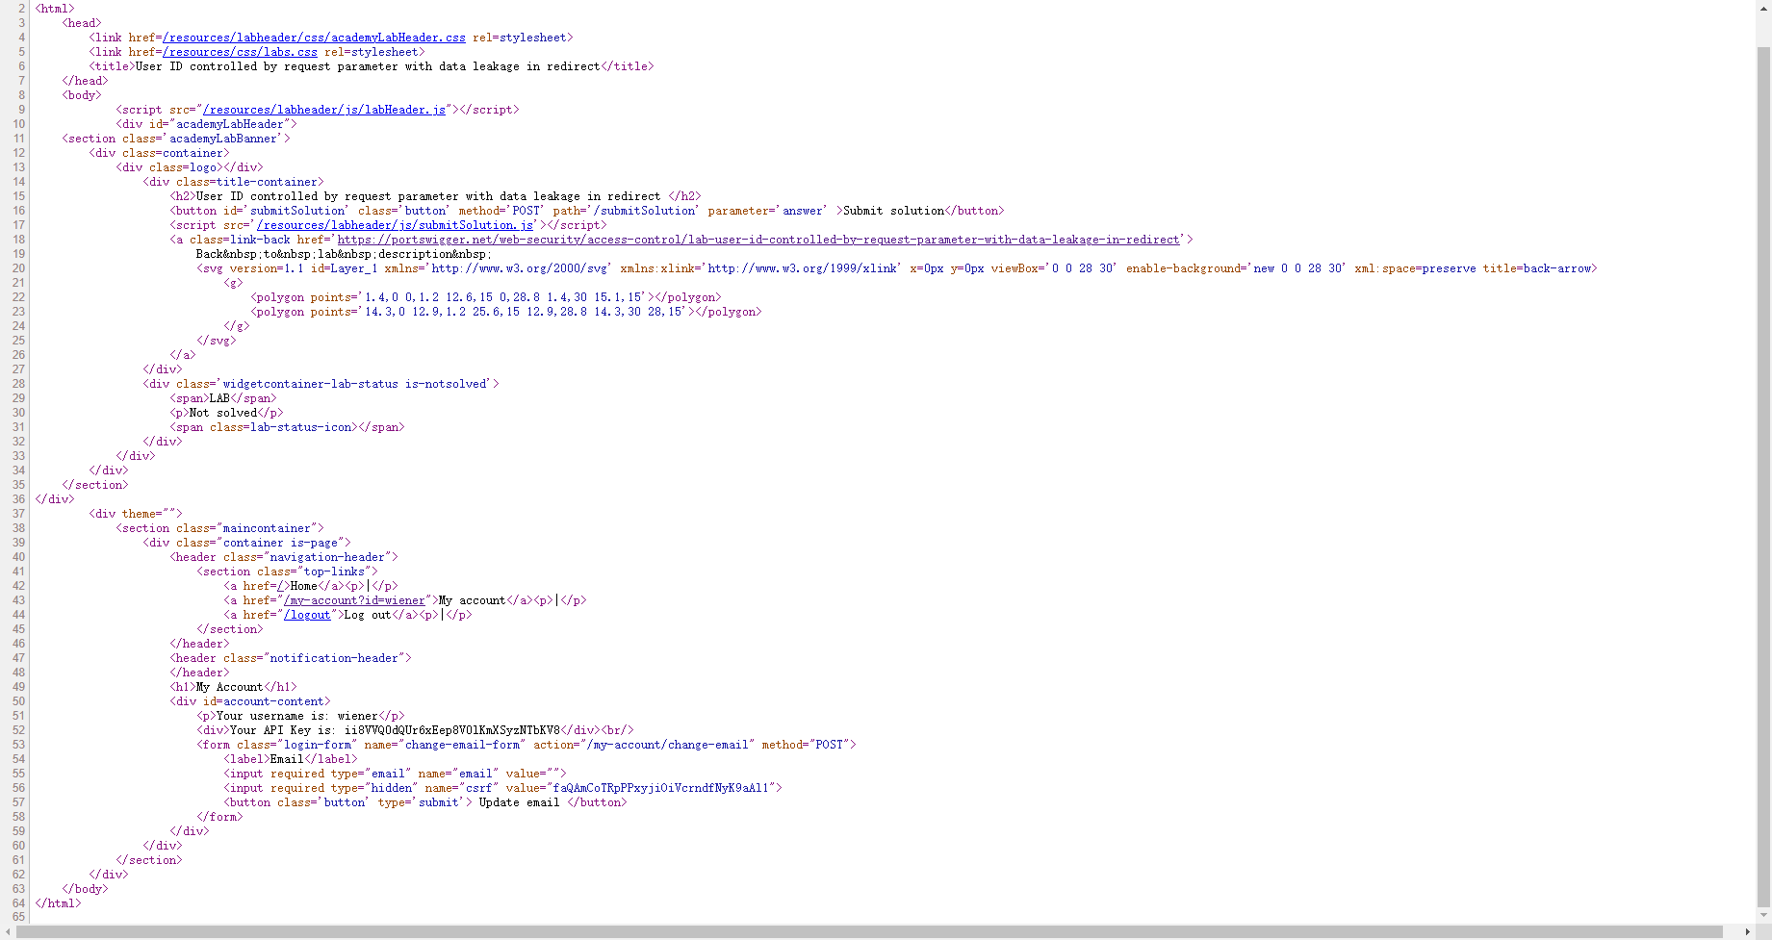Click the closing </html> tag on line 64

pyautogui.click(x=59, y=903)
